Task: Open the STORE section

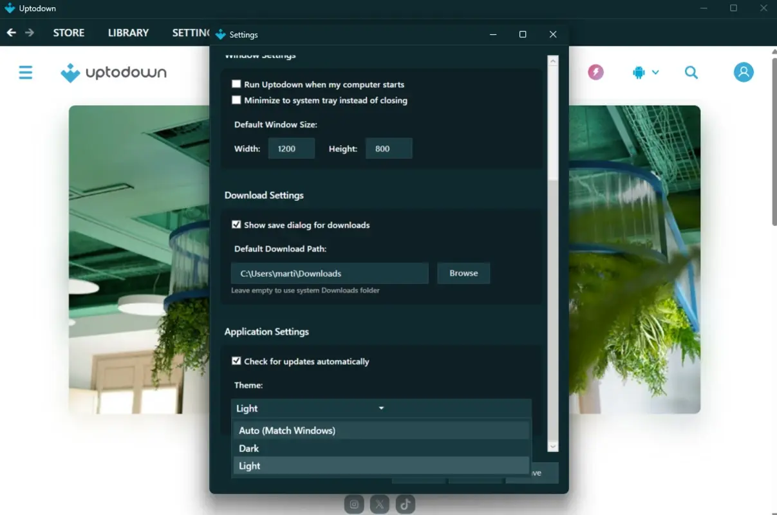Action: coord(68,32)
